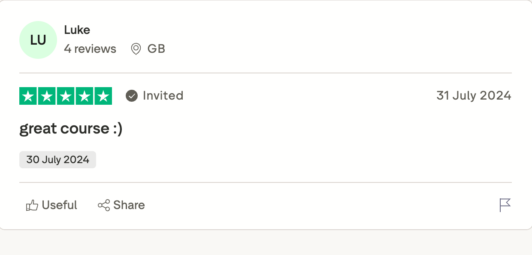The image size is (532, 255).
Task: Click the thumbs-up icon
Action: 32,206
